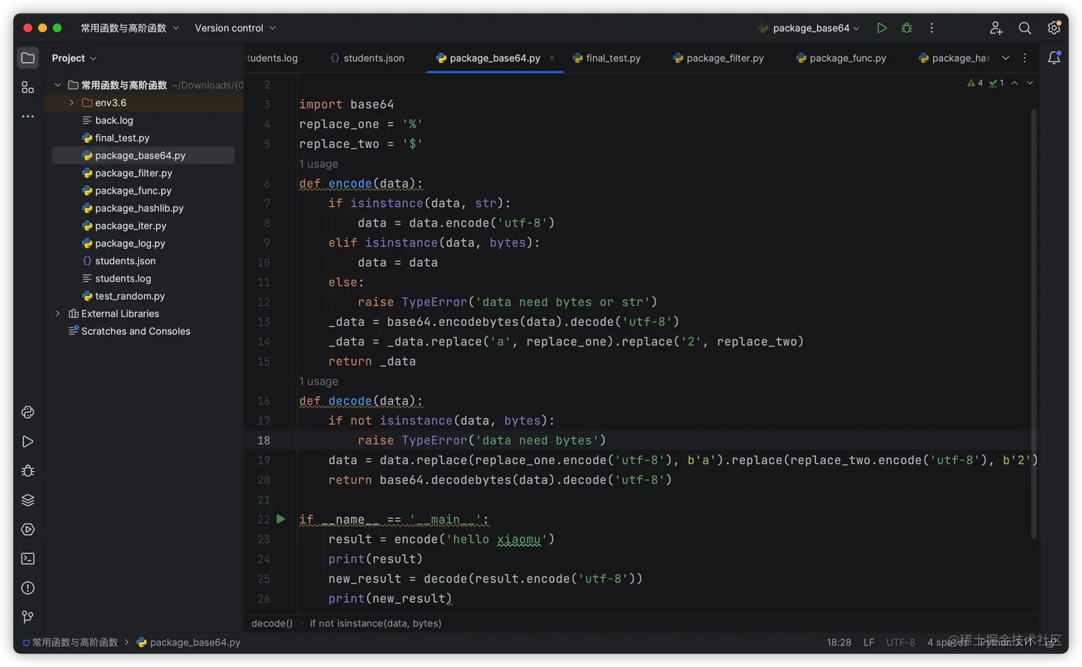The width and height of the screenshot is (1082, 667).
Task: Click the warnings count indicator in editor
Action: point(975,83)
